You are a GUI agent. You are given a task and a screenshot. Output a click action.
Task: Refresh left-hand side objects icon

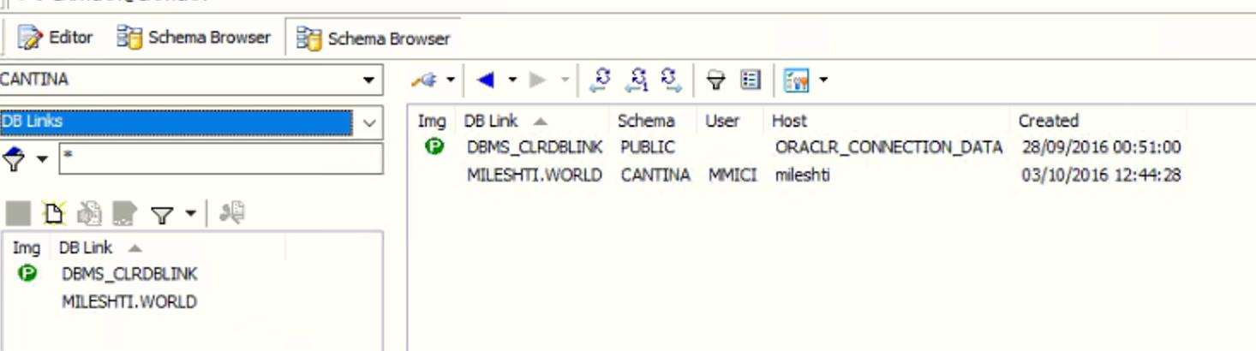click(x=601, y=80)
